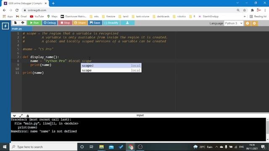Screen dimensions: 269x151
Task: Open Task View in taskbar
Action: click(92, 147)
